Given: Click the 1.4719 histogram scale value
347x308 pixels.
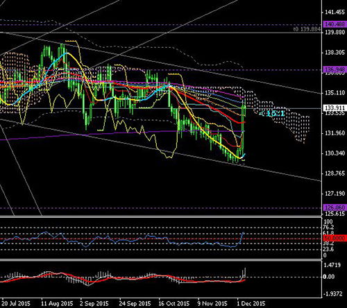Looking at the screenshot, I should click(332, 265).
